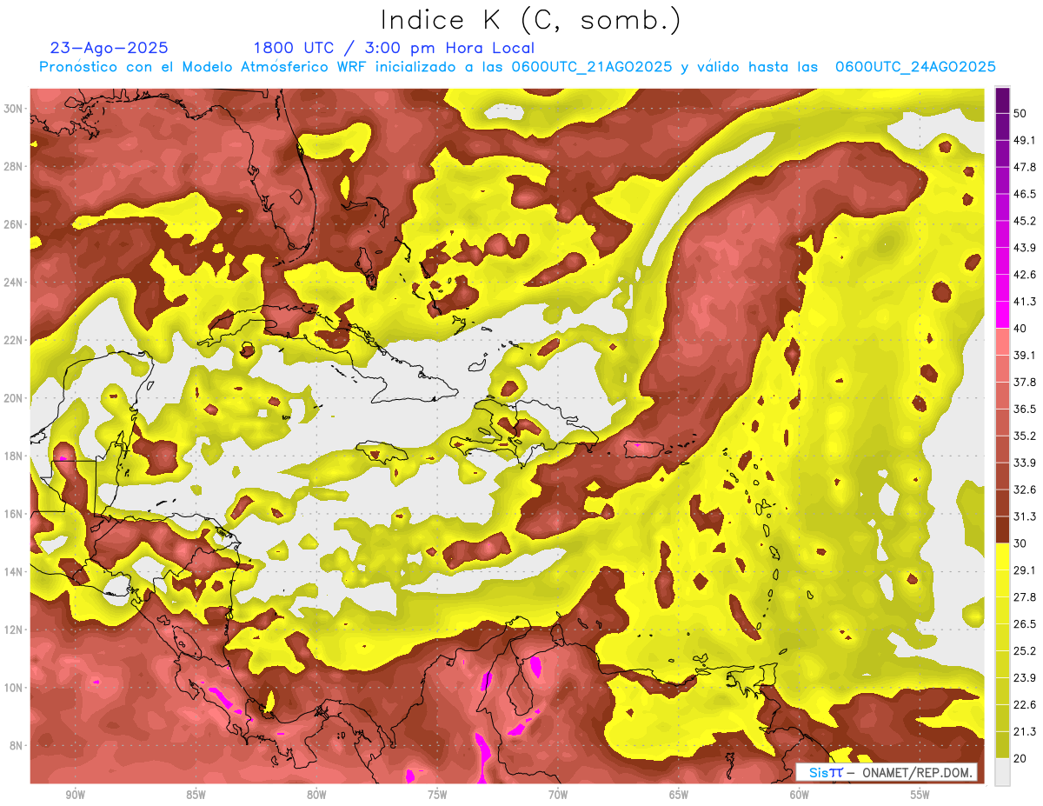Click the '75W' longitude axis label

437,795
